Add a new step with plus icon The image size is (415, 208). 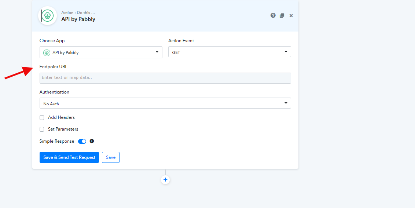click(x=165, y=180)
